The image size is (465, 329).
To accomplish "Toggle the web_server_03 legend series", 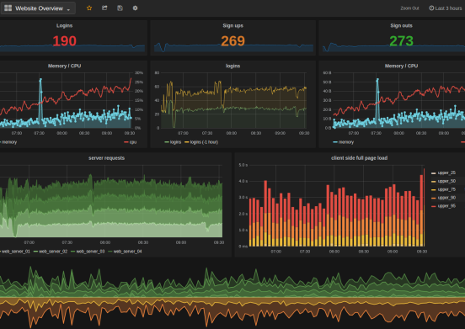I will click(88, 252).
